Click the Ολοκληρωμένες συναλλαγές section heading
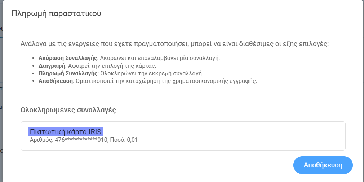The width and height of the screenshot is (364, 182). (68, 110)
